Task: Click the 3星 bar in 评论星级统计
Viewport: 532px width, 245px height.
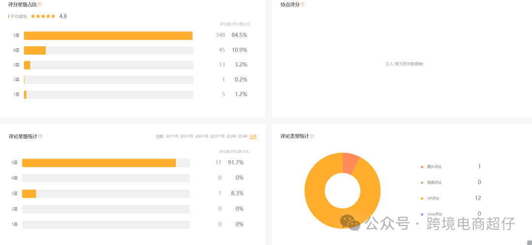Action: 29,193
